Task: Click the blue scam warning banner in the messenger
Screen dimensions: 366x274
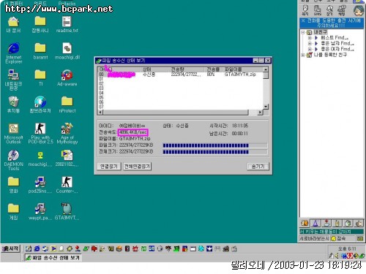Action: [x=332, y=23]
